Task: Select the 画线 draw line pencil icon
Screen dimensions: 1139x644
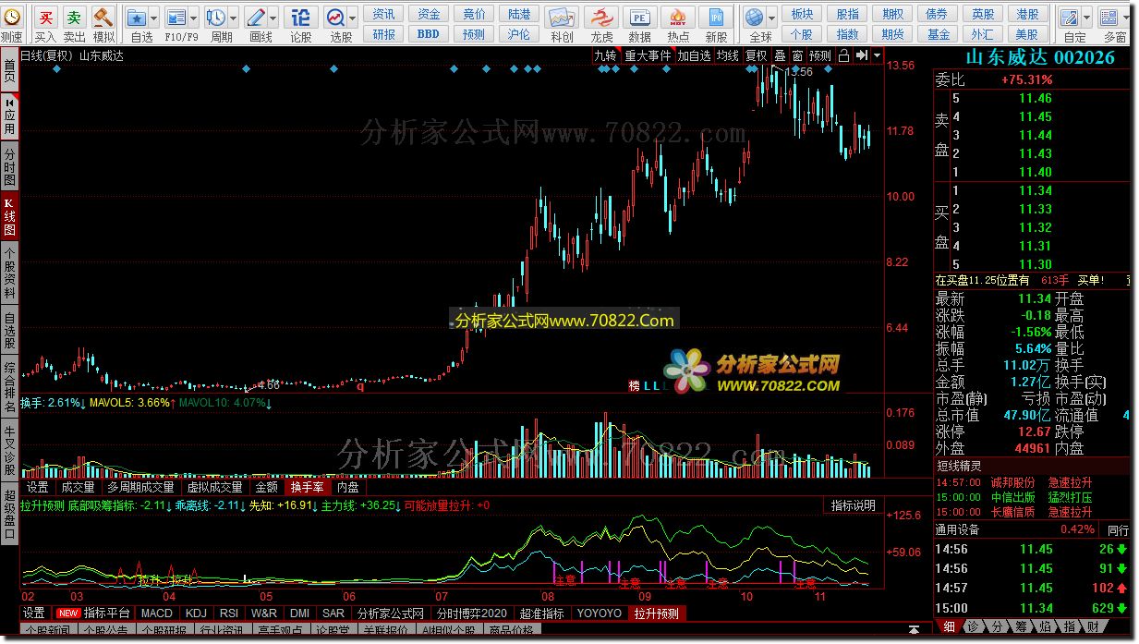Action: pos(256,18)
